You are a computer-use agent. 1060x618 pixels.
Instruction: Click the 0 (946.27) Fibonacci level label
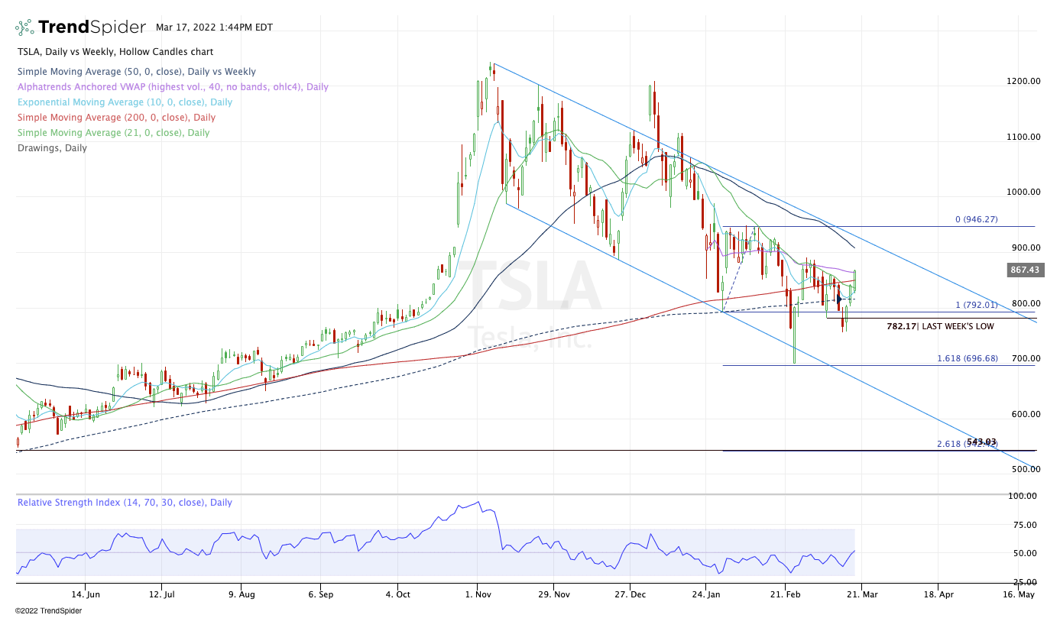[x=977, y=220]
